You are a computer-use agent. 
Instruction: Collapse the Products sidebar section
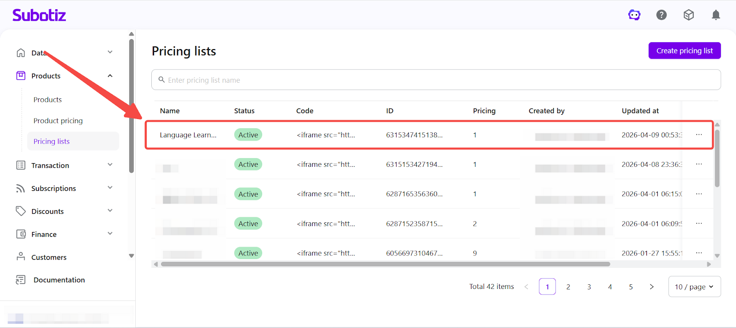[x=110, y=76]
